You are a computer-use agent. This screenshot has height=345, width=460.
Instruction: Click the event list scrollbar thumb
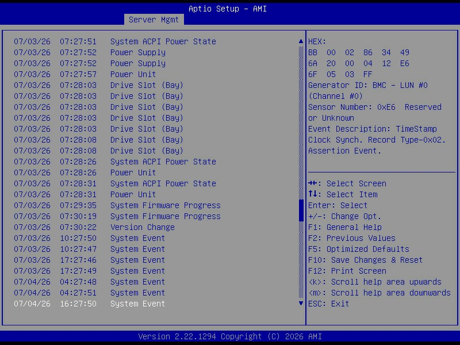(301, 210)
